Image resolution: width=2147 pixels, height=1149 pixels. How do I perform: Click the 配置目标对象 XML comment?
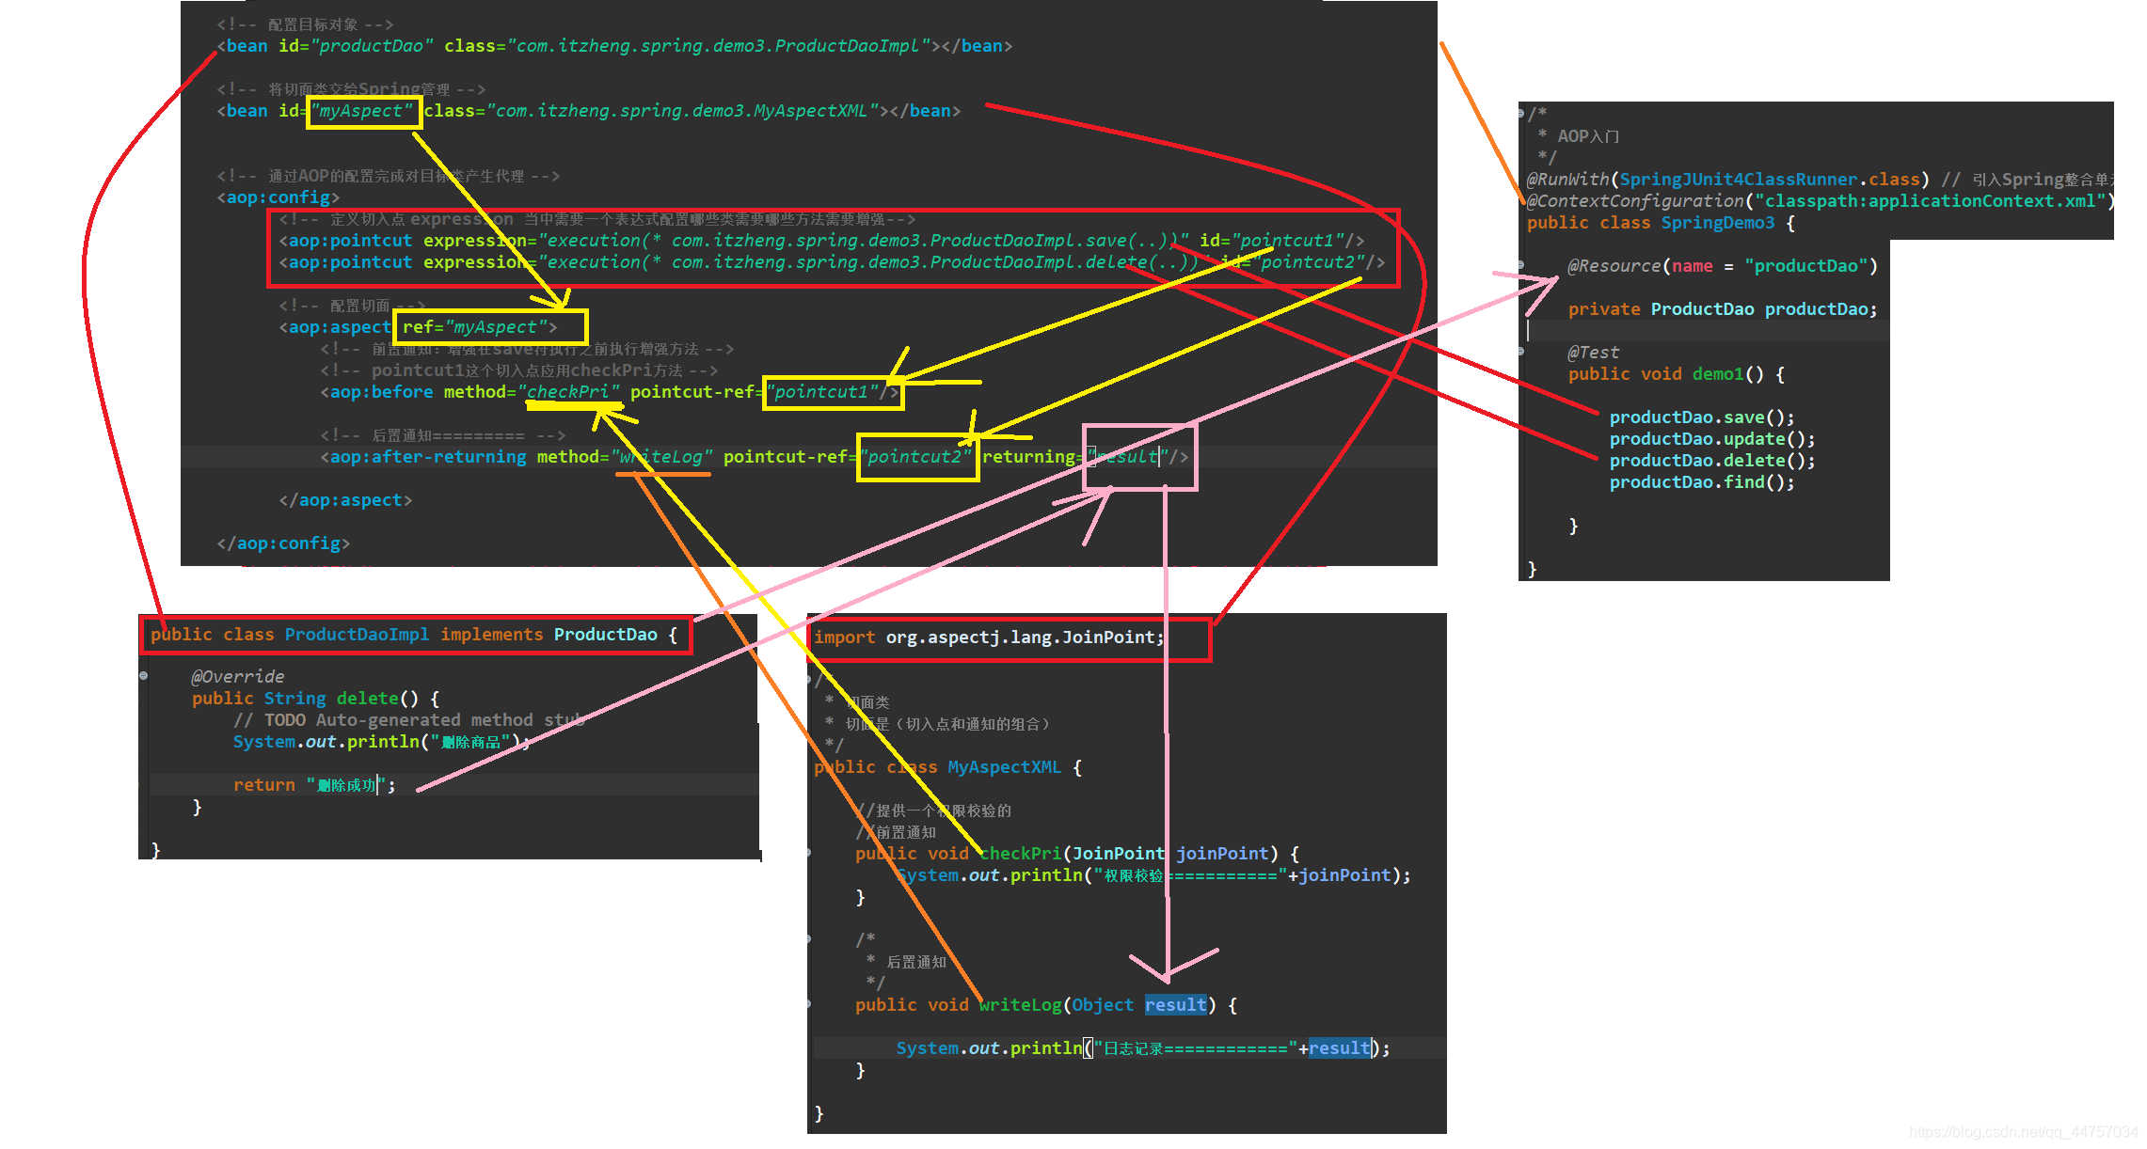point(305,24)
